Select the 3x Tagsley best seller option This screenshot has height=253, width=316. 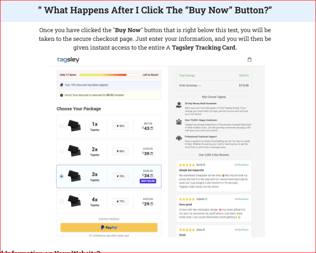click(x=109, y=176)
